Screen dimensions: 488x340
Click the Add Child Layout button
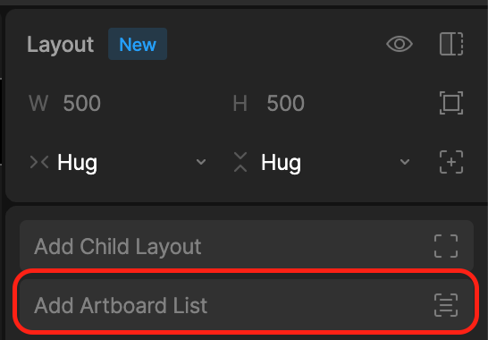click(x=247, y=246)
